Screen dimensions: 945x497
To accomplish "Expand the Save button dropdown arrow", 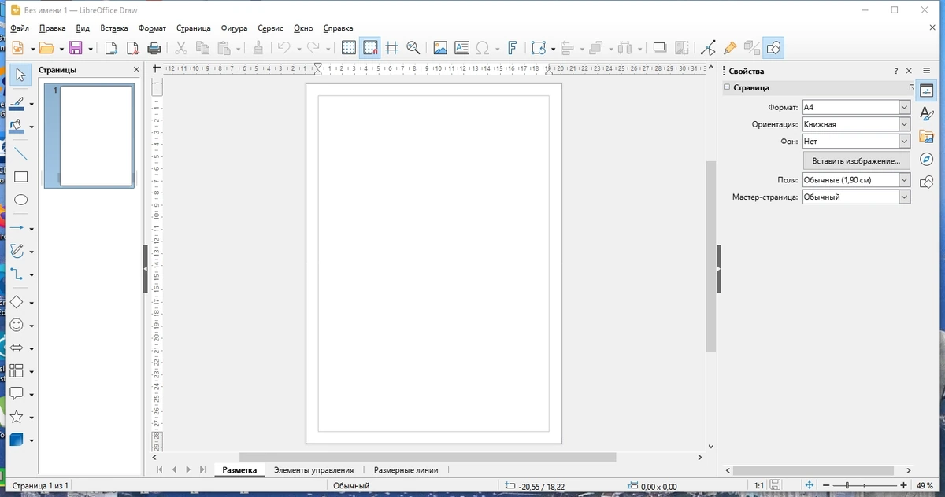I will coord(91,49).
